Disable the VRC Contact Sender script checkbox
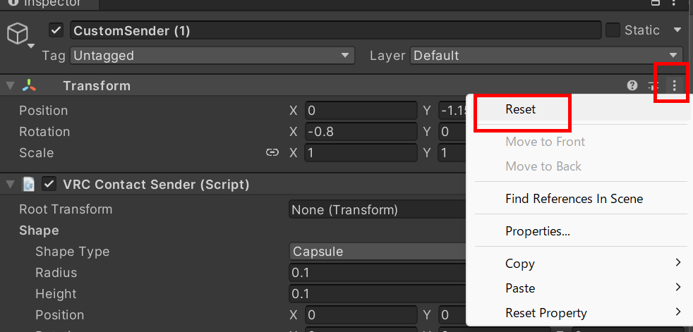This screenshot has height=332, width=693. (x=49, y=185)
